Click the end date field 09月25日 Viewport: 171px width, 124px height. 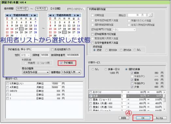tap(41, 9)
